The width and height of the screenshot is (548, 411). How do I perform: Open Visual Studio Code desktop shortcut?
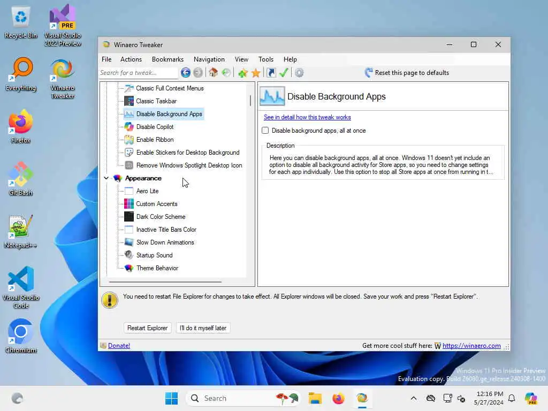(x=21, y=287)
